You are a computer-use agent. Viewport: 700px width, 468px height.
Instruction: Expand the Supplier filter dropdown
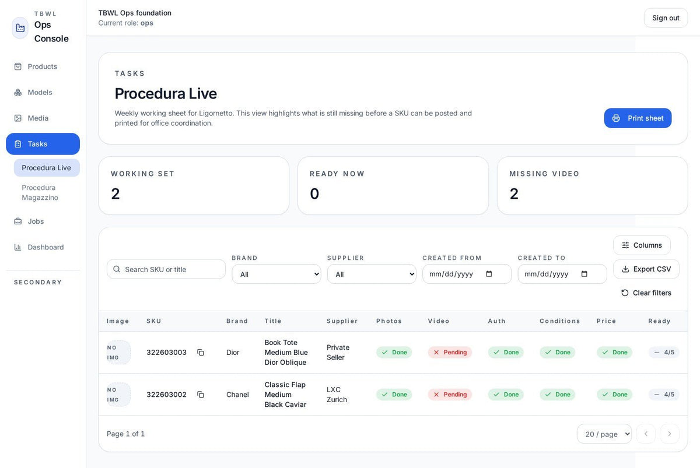(x=372, y=274)
